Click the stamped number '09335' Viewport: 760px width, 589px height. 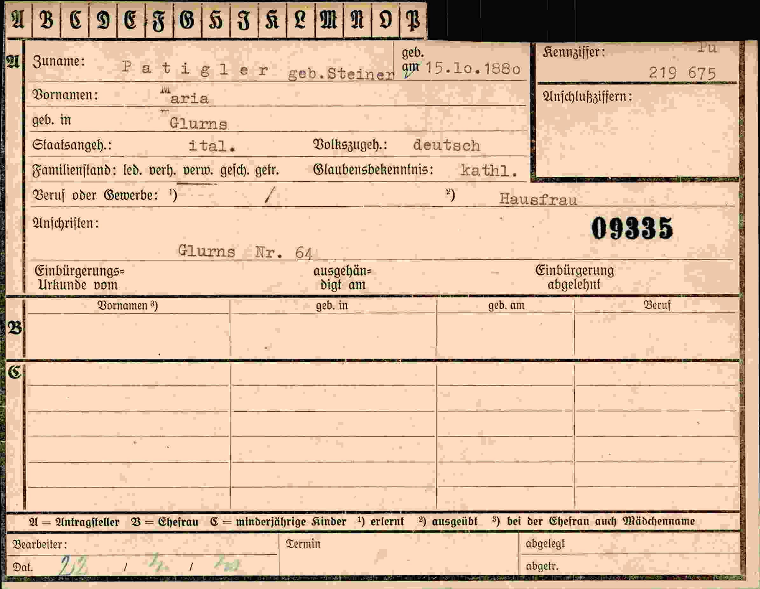pyautogui.click(x=632, y=228)
